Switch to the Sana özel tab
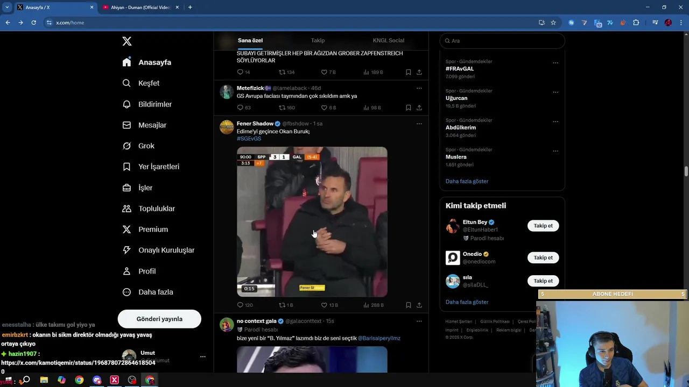 [x=250, y=40]
